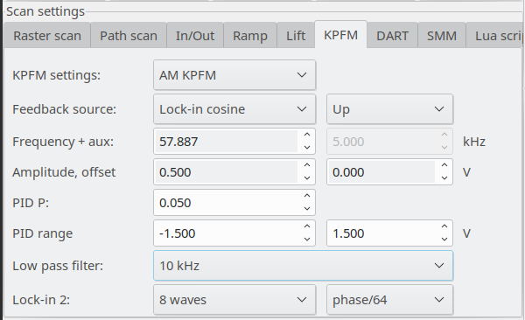Switch to the Raster scan tab
525x320 pixels.
point(47,36)
